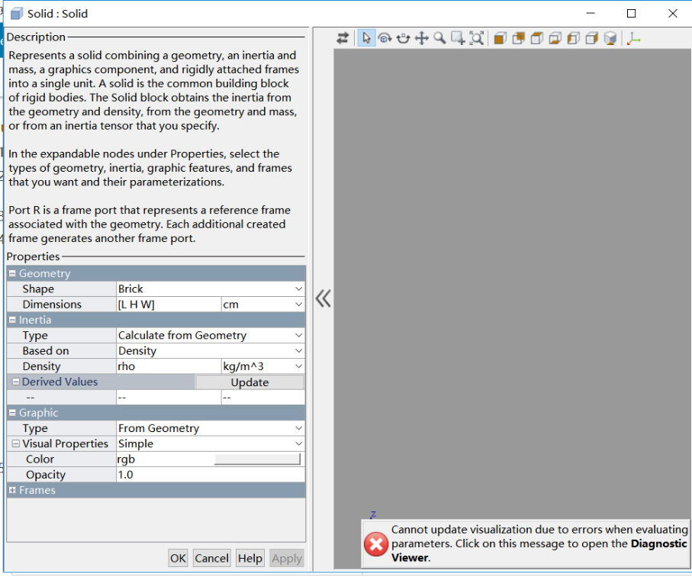Expand the Frames section
692x577 pixels.
click(x=12, y=490)
